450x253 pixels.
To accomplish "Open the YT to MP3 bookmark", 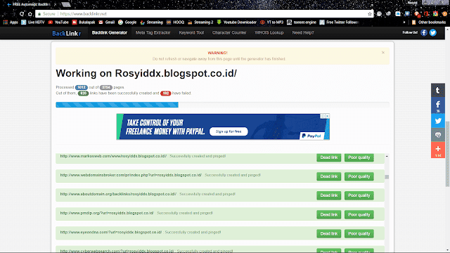I will coord(272,22).
